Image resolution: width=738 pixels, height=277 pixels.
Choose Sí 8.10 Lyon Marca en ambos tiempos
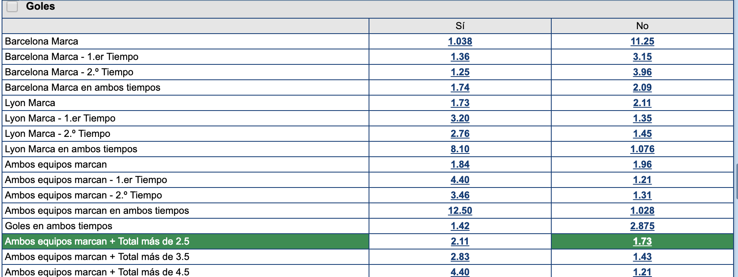point(460,149)
